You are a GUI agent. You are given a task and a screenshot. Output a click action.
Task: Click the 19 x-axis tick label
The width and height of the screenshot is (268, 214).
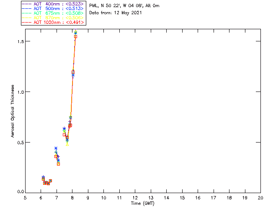pyautogui.click(x=245, y=198)
